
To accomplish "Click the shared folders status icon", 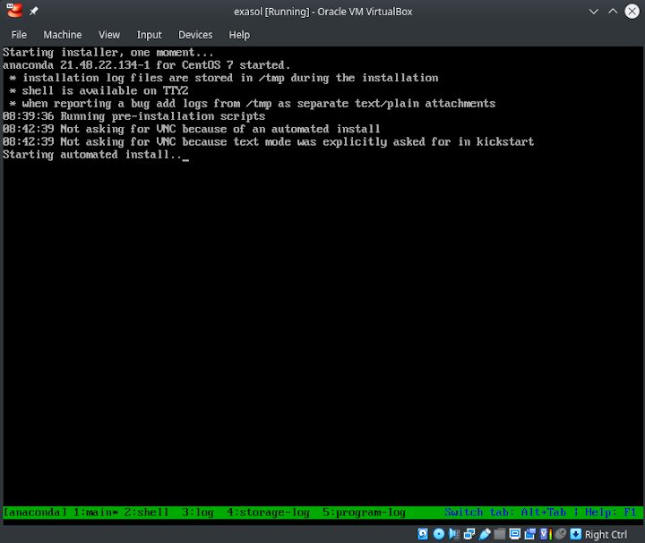I will [x=499, y=534].
